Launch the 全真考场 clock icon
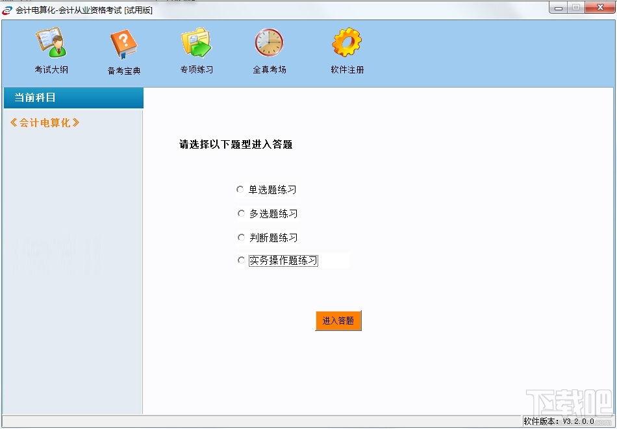This screenshot has height=429, width=617. point(269,42)
